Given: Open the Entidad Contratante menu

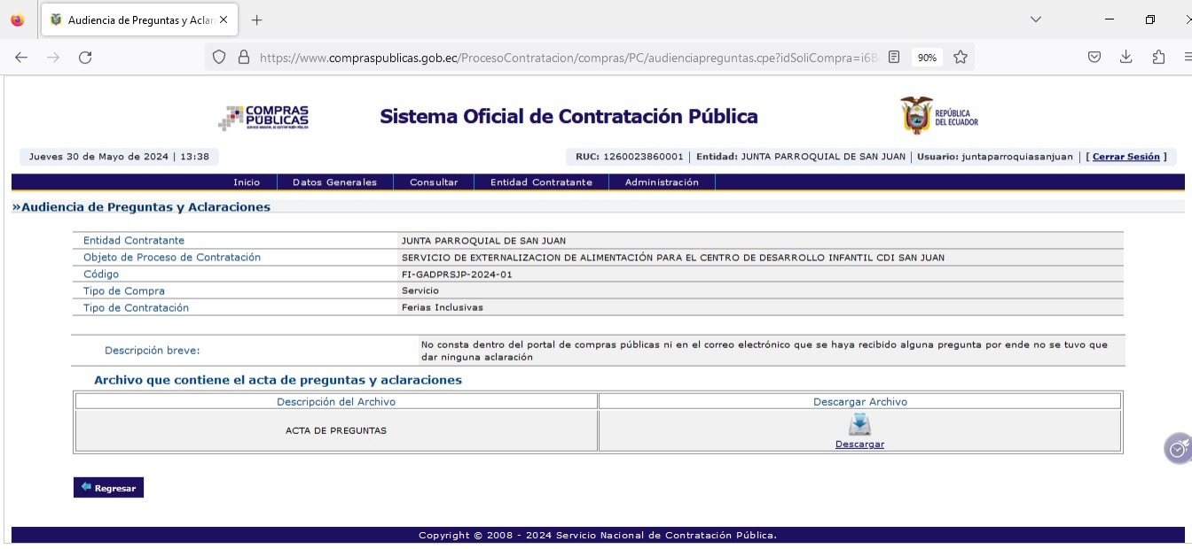Looking at the screenshot, I should tap(541, 182).
